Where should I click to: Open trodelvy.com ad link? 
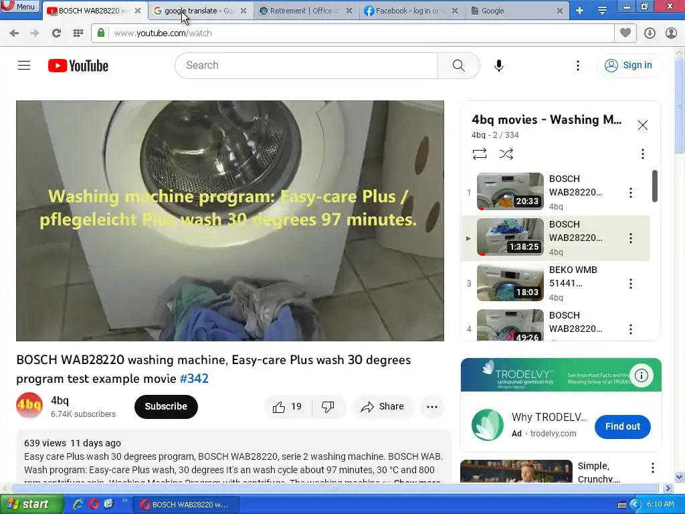(553, 434)
